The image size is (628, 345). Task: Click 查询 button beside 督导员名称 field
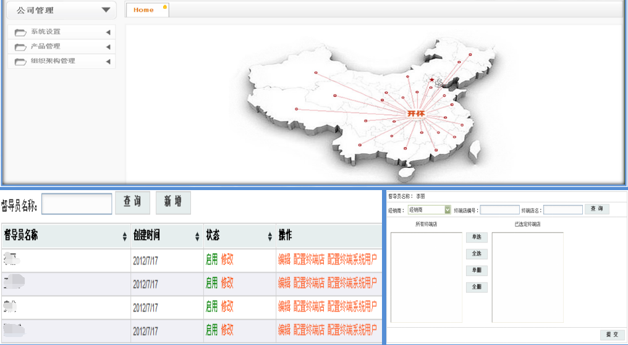pyautogui.click(x=132, y=202)
